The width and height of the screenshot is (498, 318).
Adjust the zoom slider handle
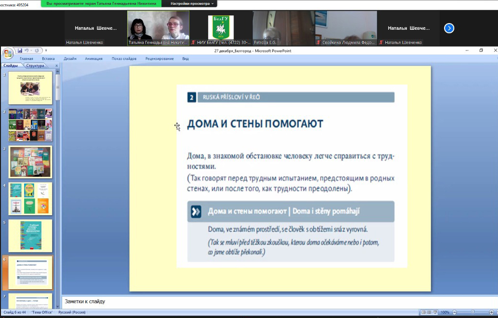point(472,312)
